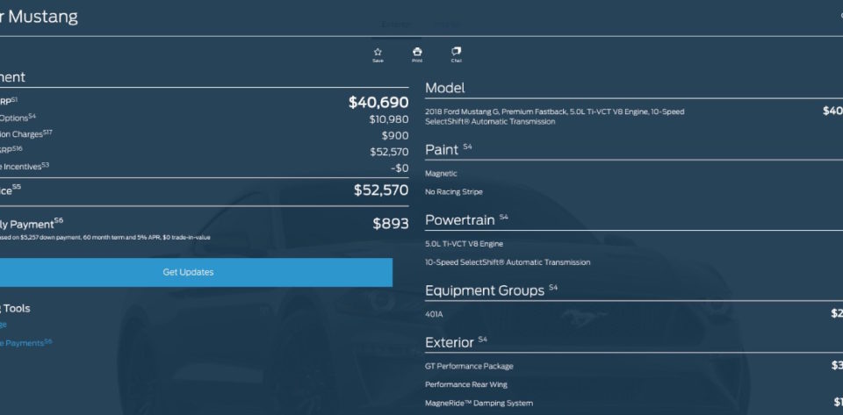This screenshot has width=843, height=415.
Task: Click the down payment terms fine print
Action: point(105,237)
